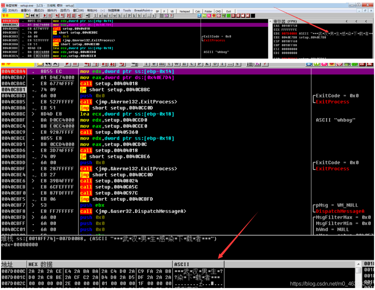Open appearance options with the purple icon
Screen dimensions: 375x290
tap(166, 15)
